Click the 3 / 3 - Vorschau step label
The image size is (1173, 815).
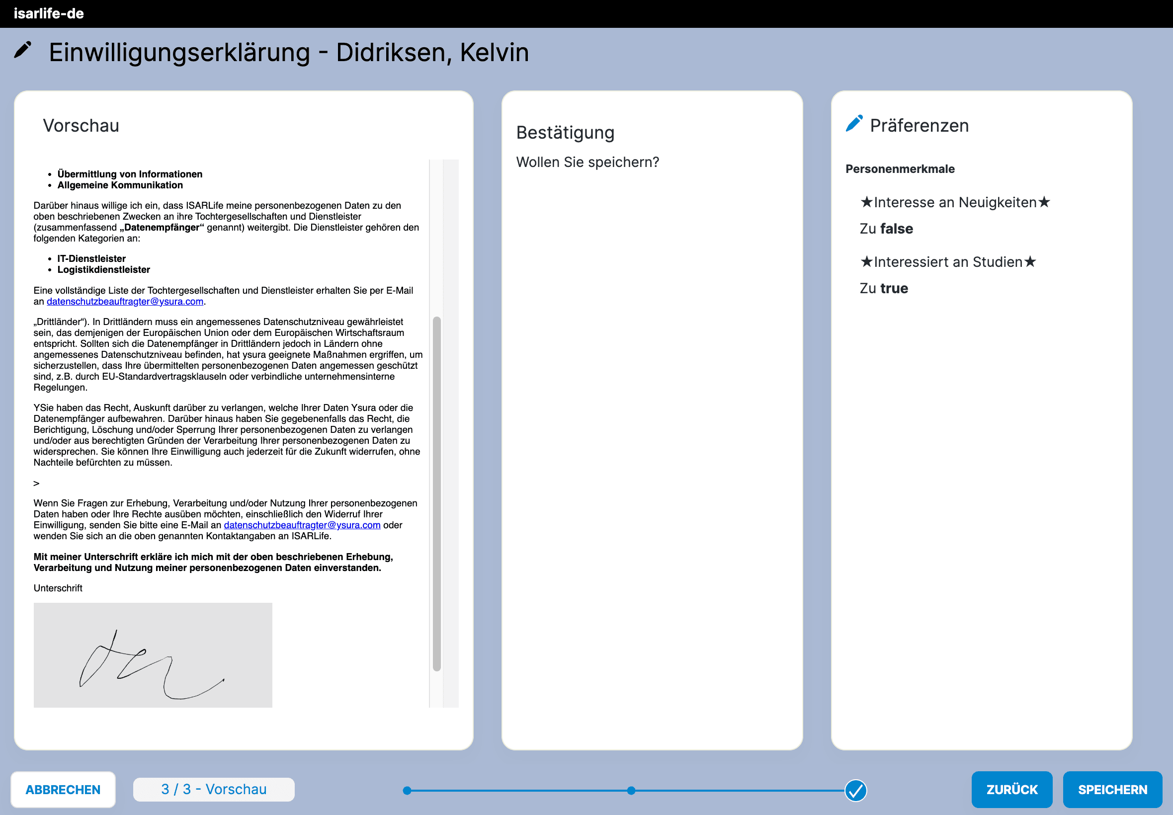(x=213, y=789)
